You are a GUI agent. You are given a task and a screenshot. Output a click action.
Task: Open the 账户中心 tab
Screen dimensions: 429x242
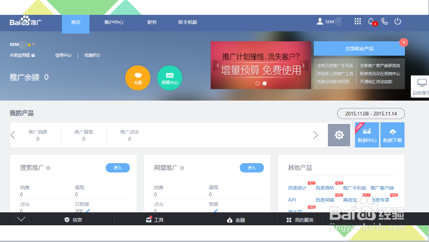click(114, 22)
